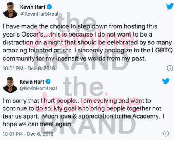Click the Twitter bird logo in first tweet
This screenshot has height=145, width=174.
pyautogui.click(x=170, y=6)
